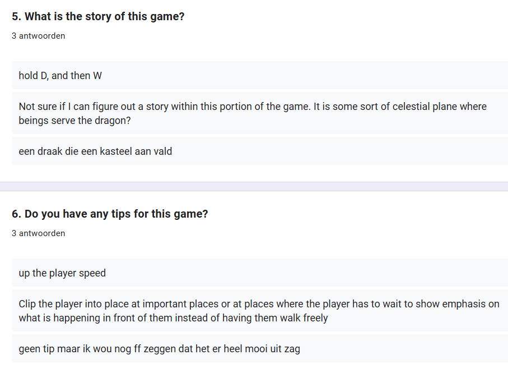Select the "hold D, and then W" response
The height and width of the screenshot is (373, 508).
click(x=60, y=76)
